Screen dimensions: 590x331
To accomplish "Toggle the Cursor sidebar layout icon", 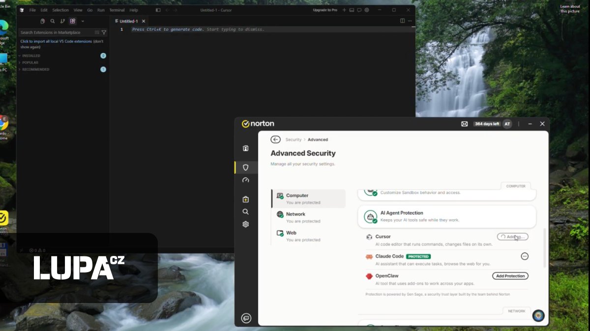I will [158, 10].
